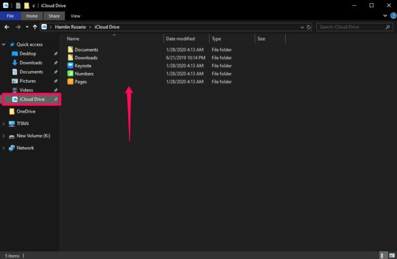Viewport: 397px width, 259px height.
Task: Select TITAN in the sidebar
Action: (23, 123)
